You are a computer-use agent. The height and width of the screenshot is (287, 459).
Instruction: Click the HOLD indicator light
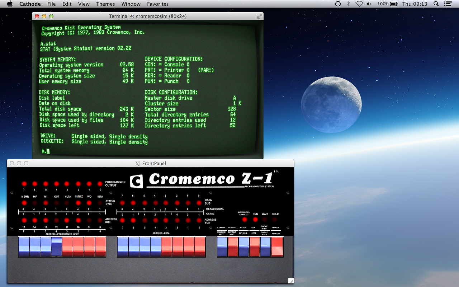[x=274, y=219]
